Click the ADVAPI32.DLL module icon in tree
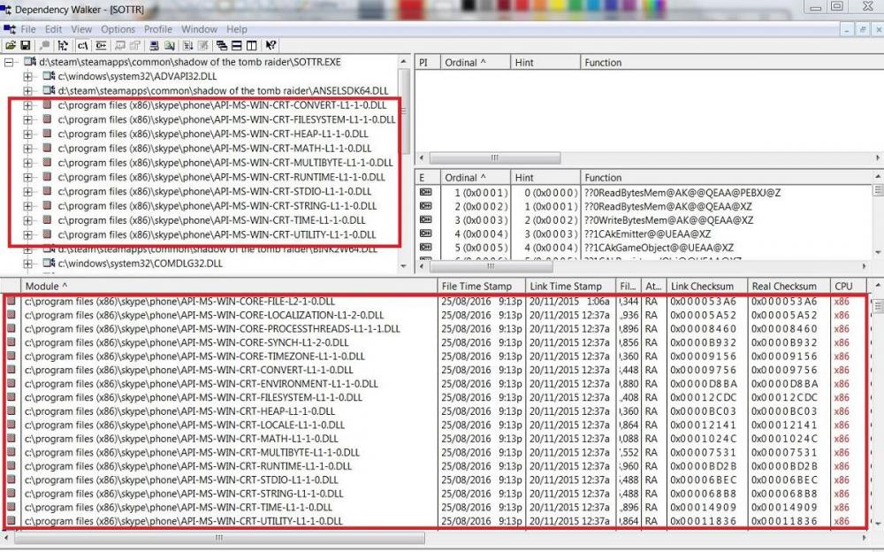Image resolution: width=884 pixels, height=552 pixels. [x=49, y=76]
